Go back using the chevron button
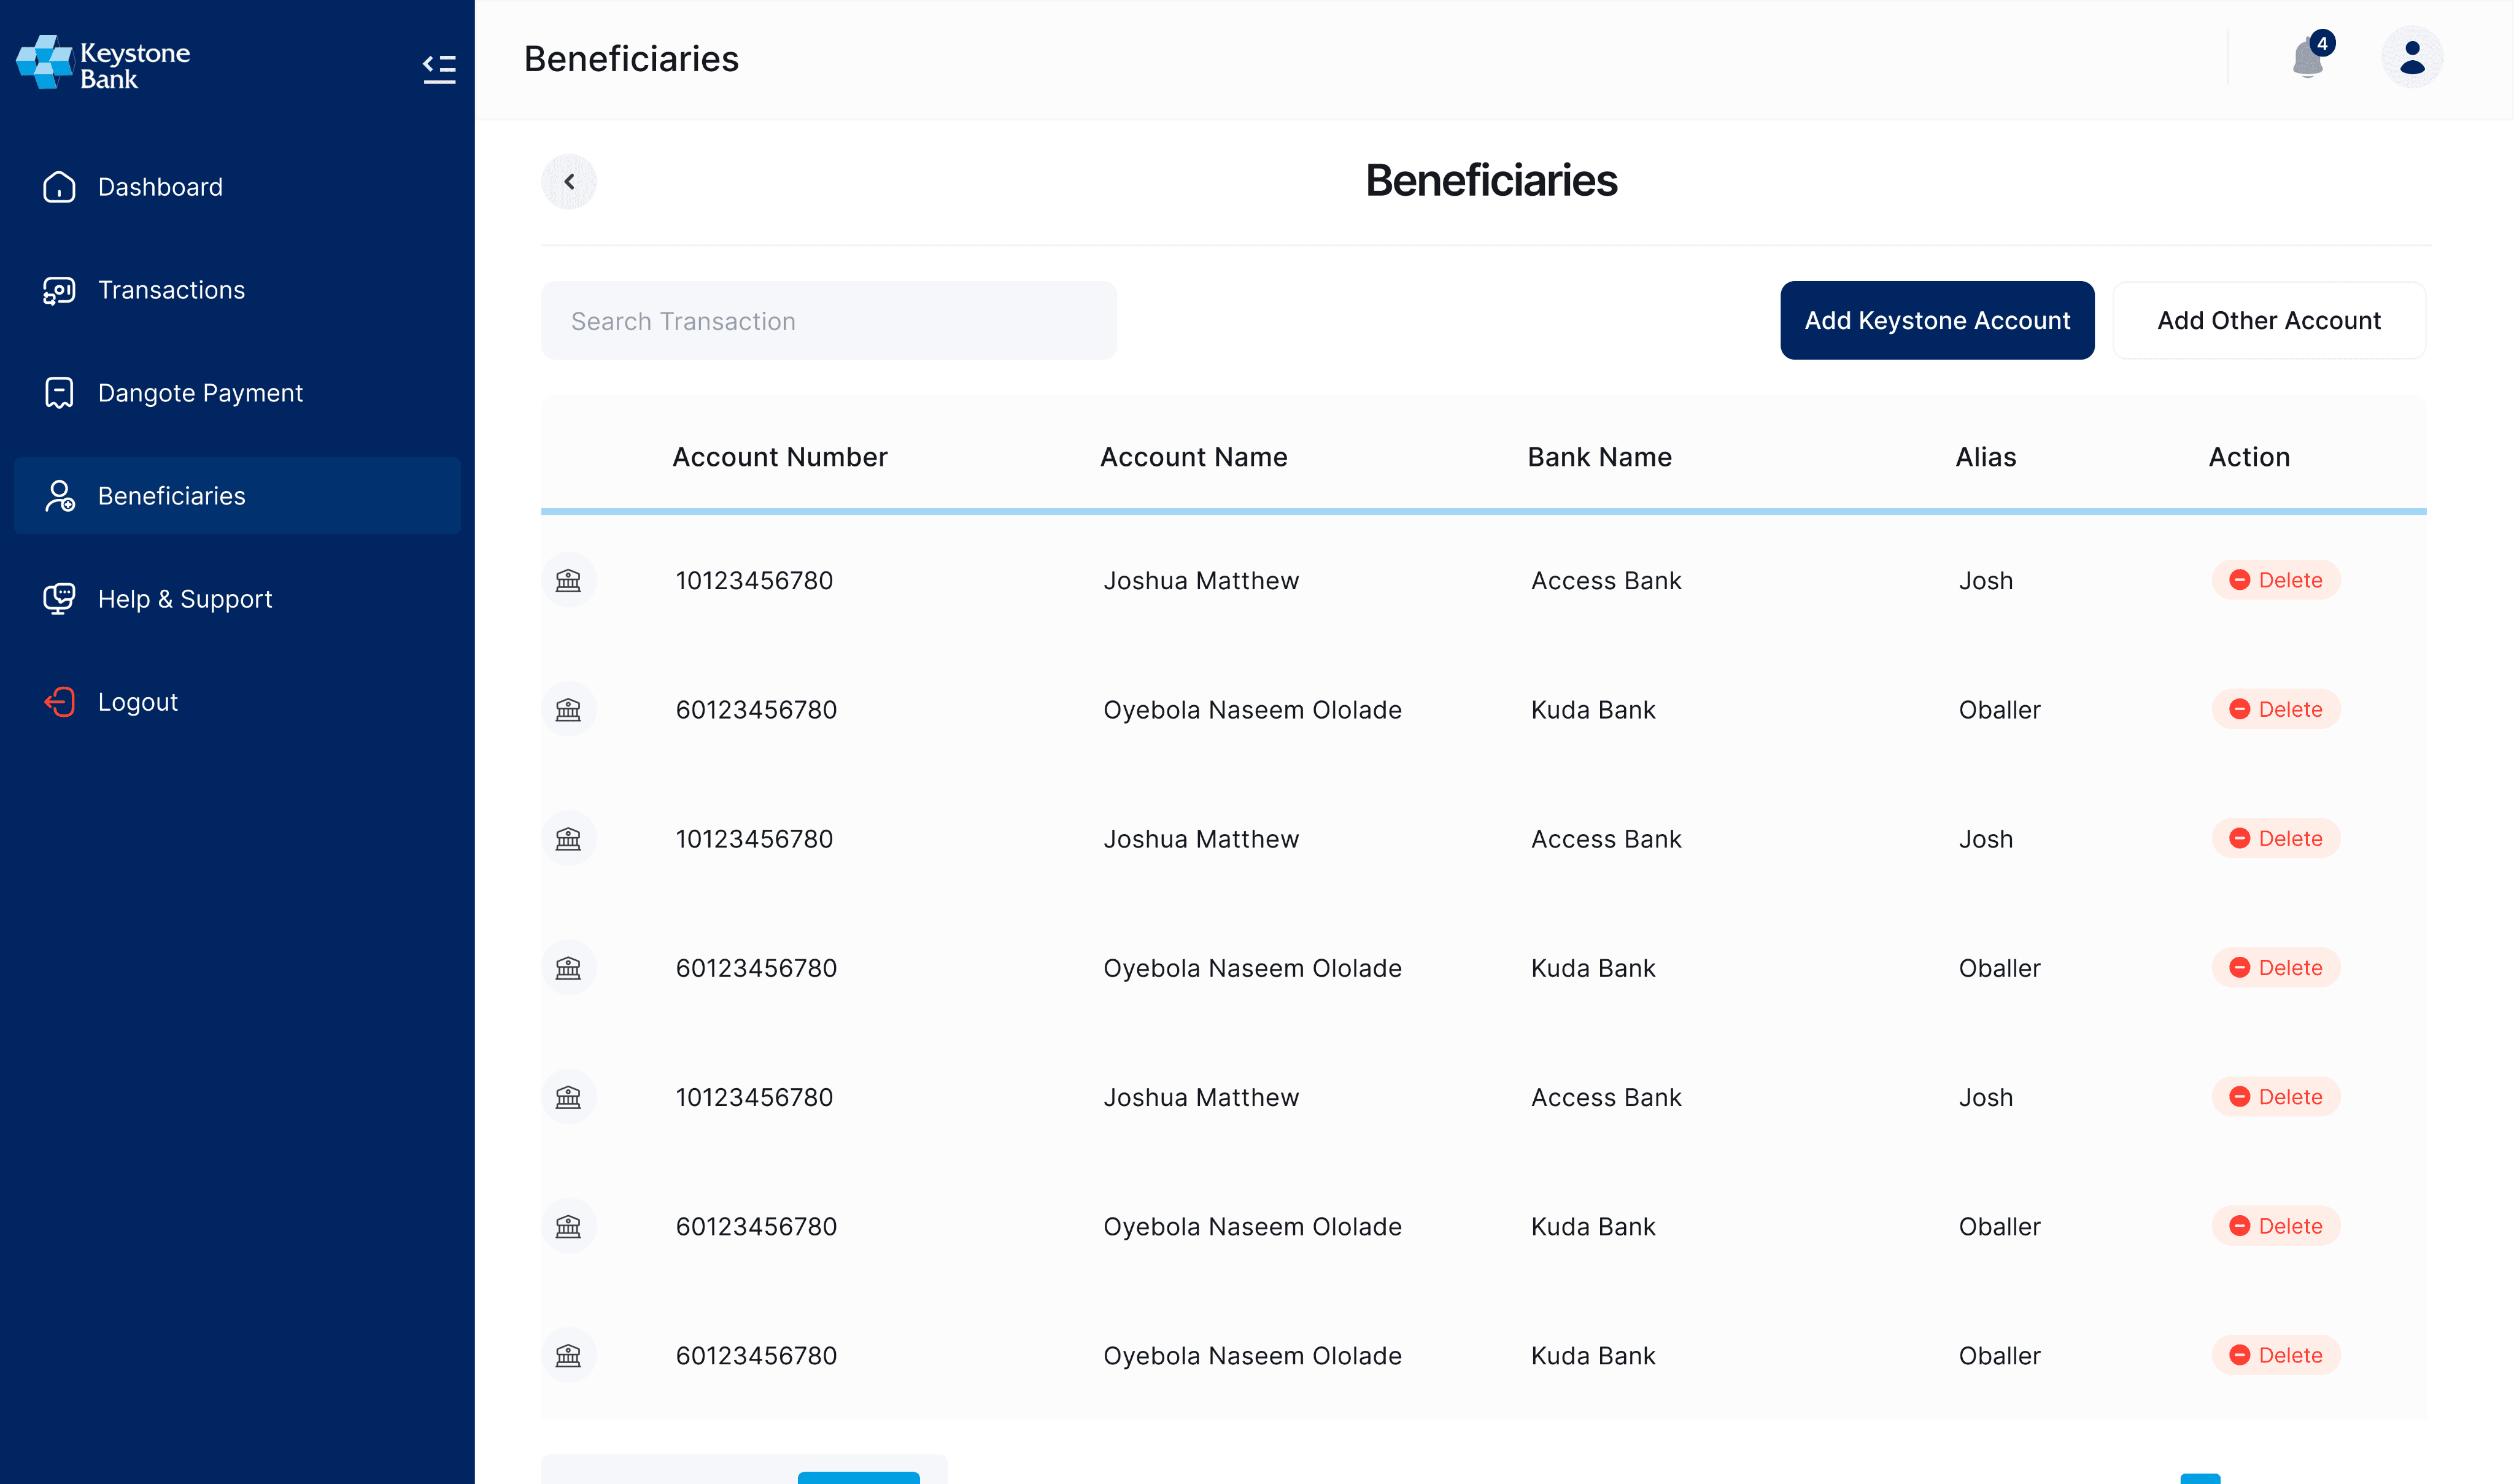2514x1484 pixels. (569, 181)
